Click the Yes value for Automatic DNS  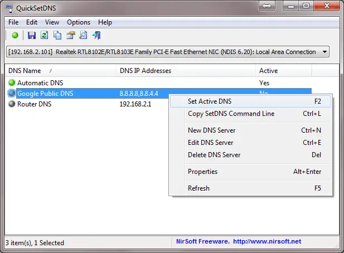[x=264, y=83]
